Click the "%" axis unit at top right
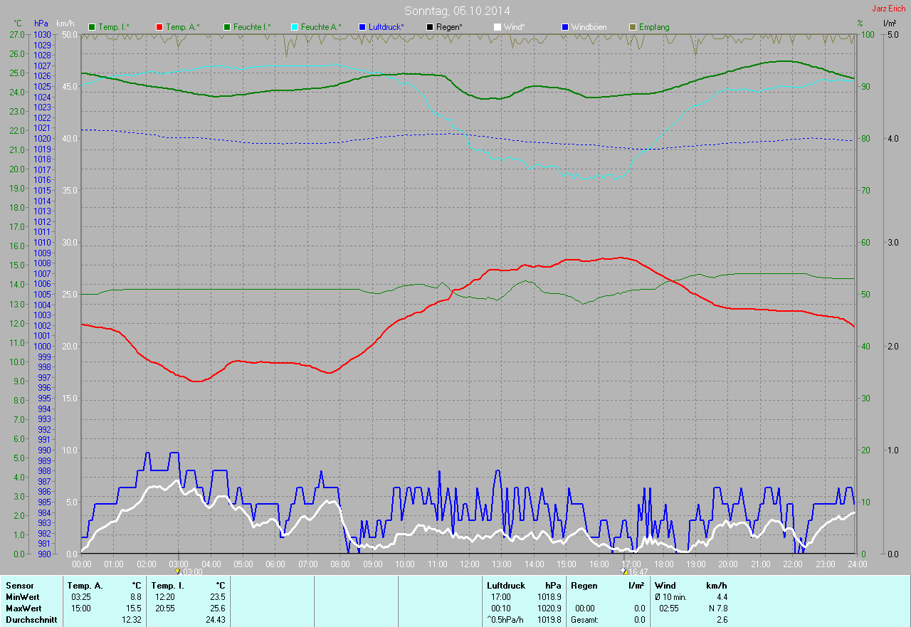The image size is (911, 627). (860, 23)
